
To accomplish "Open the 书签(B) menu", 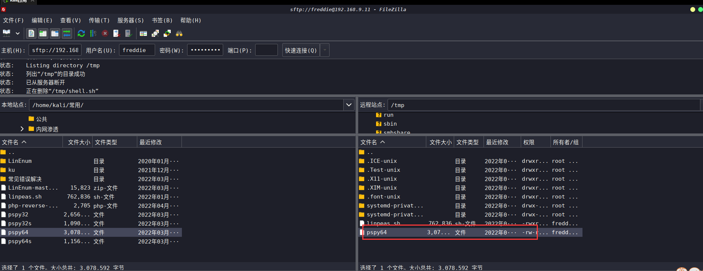I will click(162, 20).
